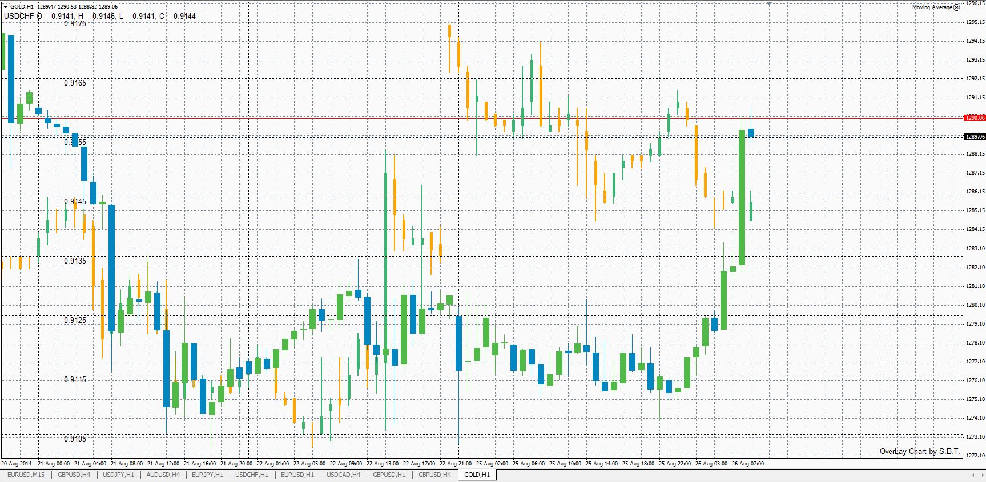Click the 0.9125 overlay scale label
The image size is (986, 482).
[x=75, y=320]
